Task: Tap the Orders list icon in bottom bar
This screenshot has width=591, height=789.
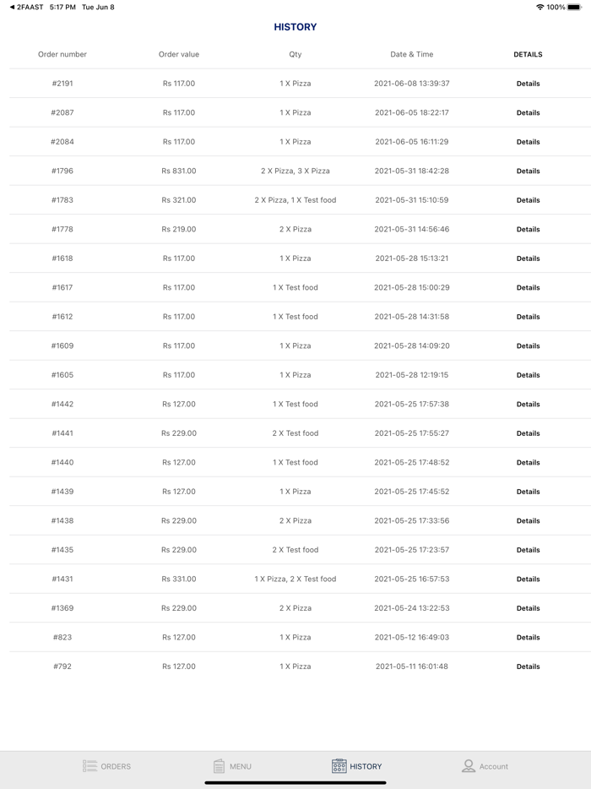Action: (x=90, y=766)
